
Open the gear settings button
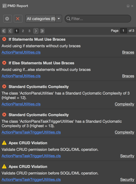coord(7,19)
